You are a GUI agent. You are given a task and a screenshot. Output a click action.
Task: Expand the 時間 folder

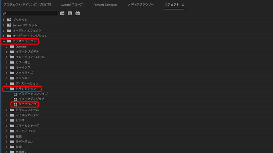pos(7,147)
